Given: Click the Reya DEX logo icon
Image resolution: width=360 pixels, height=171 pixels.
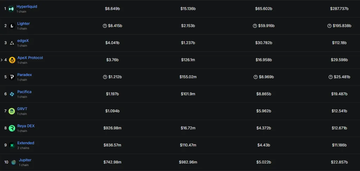Looking at the screenshot, I should 12,128.
